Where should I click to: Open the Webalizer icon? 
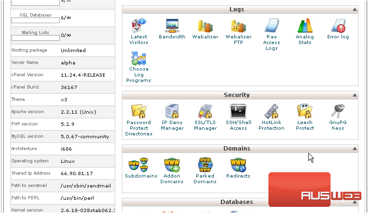click(205, 26)
